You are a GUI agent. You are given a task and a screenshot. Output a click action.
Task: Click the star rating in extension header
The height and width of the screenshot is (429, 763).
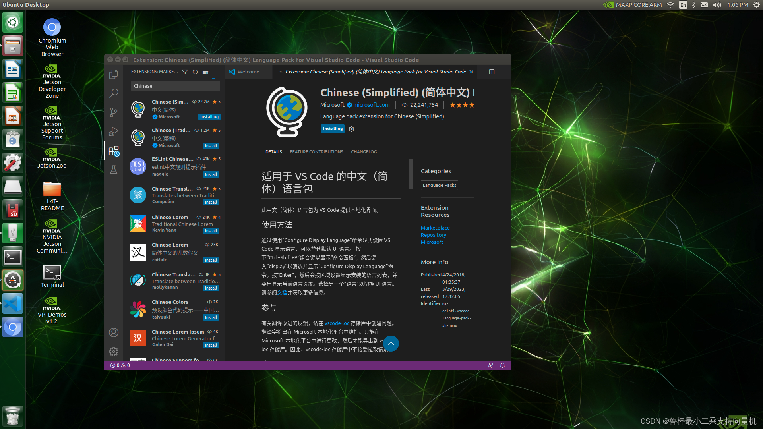click(x=462, y=105)
